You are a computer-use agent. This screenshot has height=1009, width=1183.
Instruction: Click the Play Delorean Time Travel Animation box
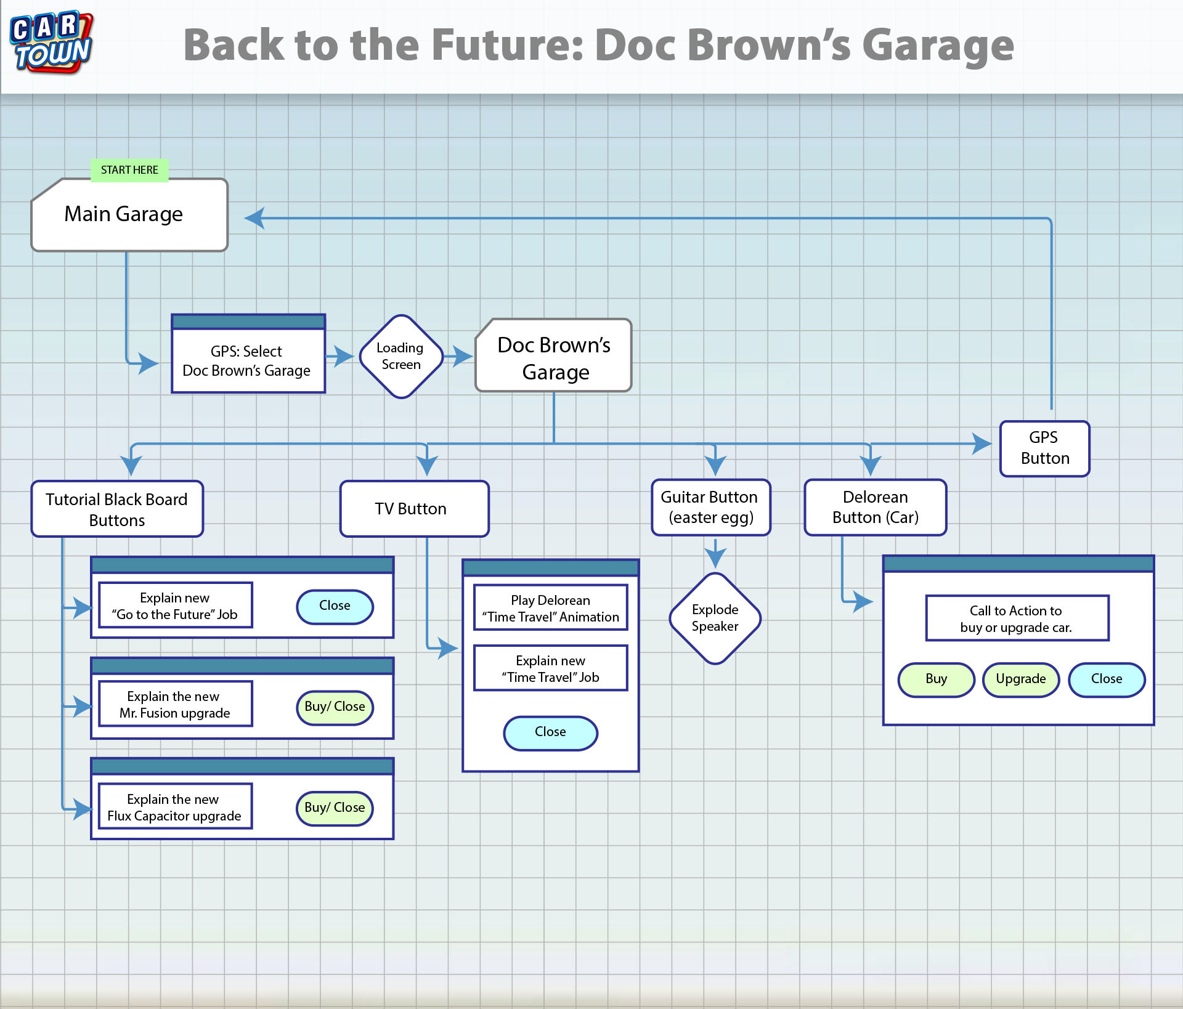click(x=550, y=608)
